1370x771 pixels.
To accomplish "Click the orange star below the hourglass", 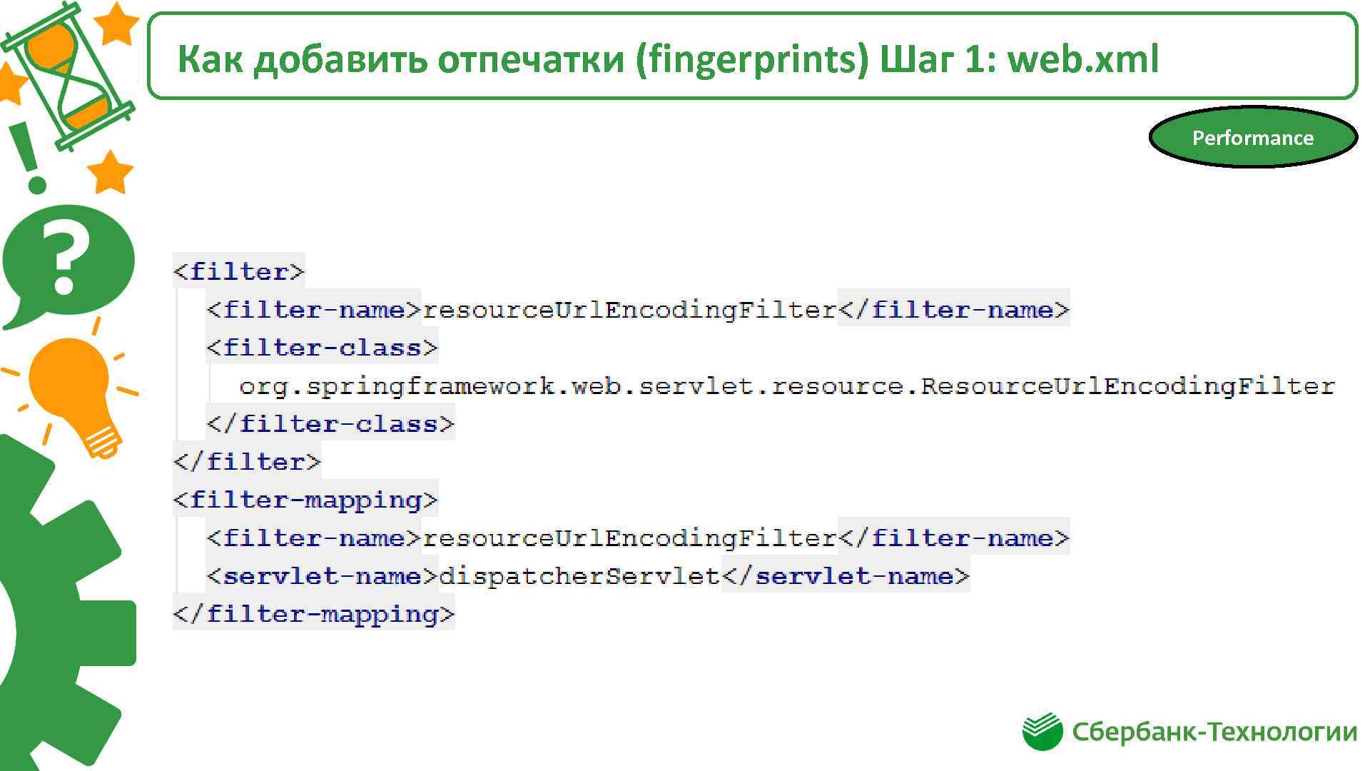I will pos(110,172).
